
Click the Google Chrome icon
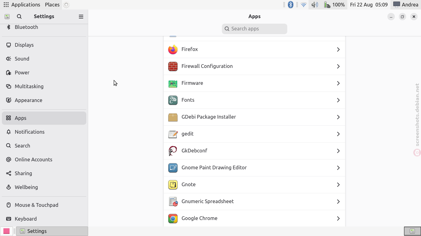(x=173, y=218)
